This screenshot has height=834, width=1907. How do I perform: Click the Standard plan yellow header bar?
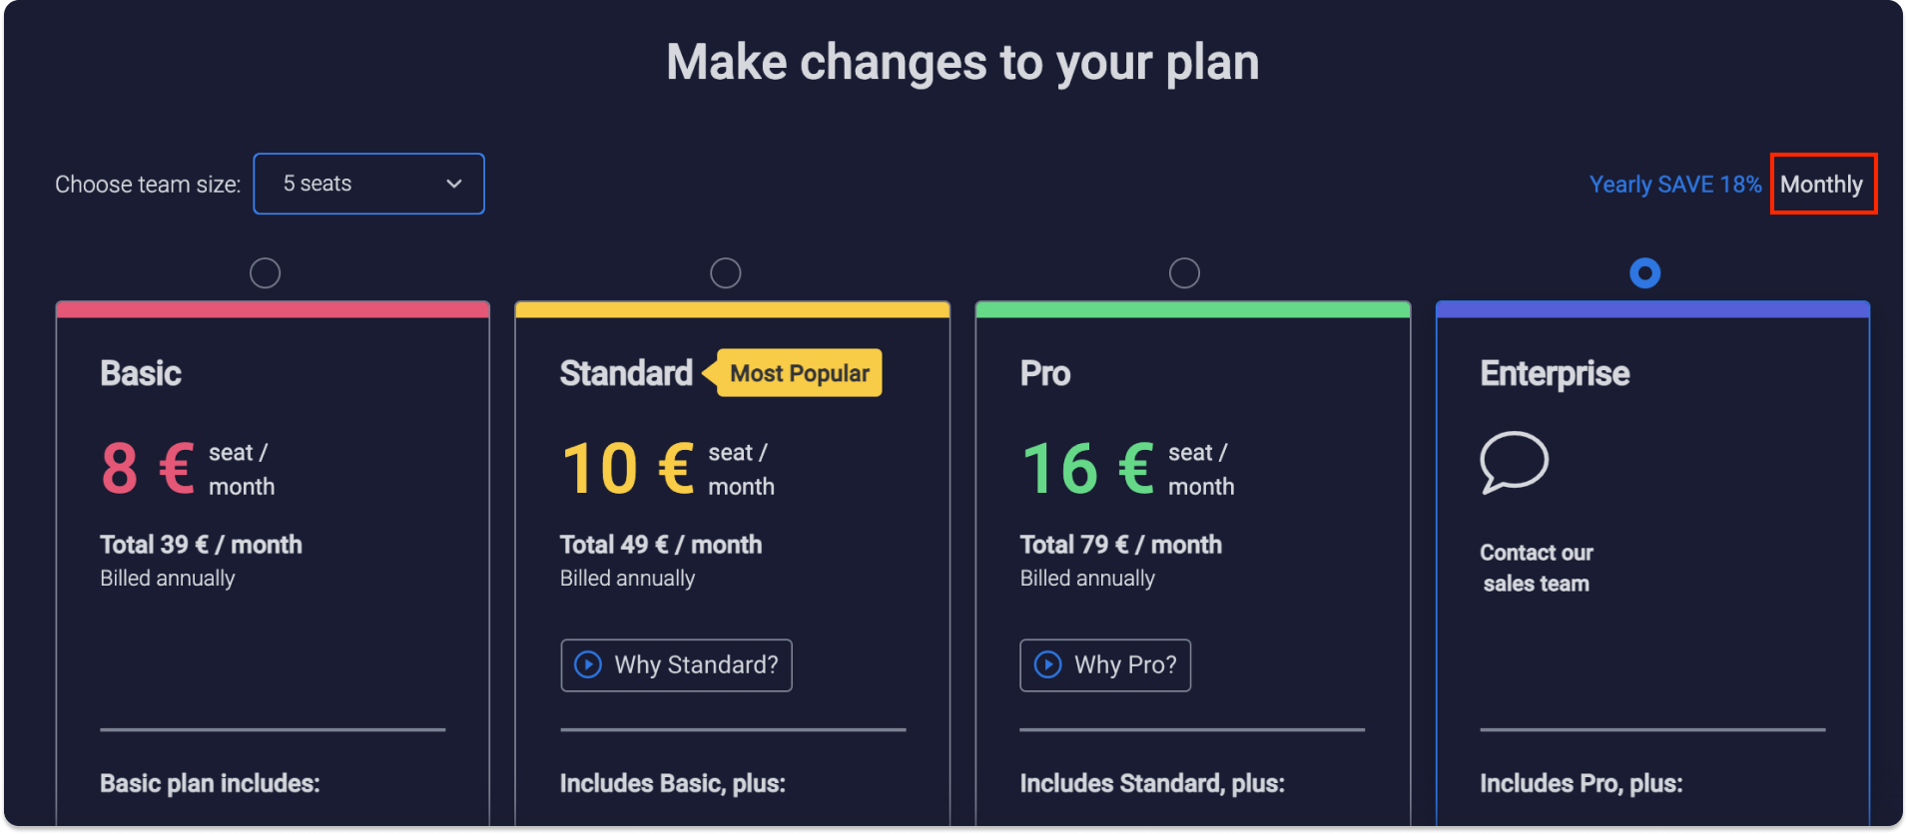pos(733,309)
